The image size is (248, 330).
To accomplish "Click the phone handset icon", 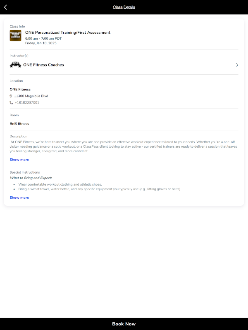I will point(11,103).
